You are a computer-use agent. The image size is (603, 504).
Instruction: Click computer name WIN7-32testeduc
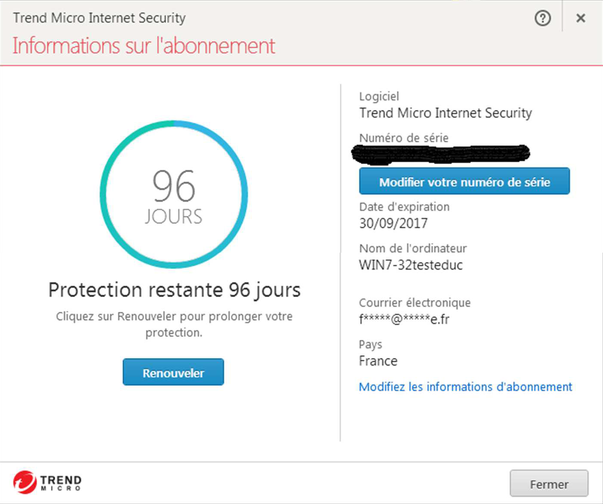(410, 265)
